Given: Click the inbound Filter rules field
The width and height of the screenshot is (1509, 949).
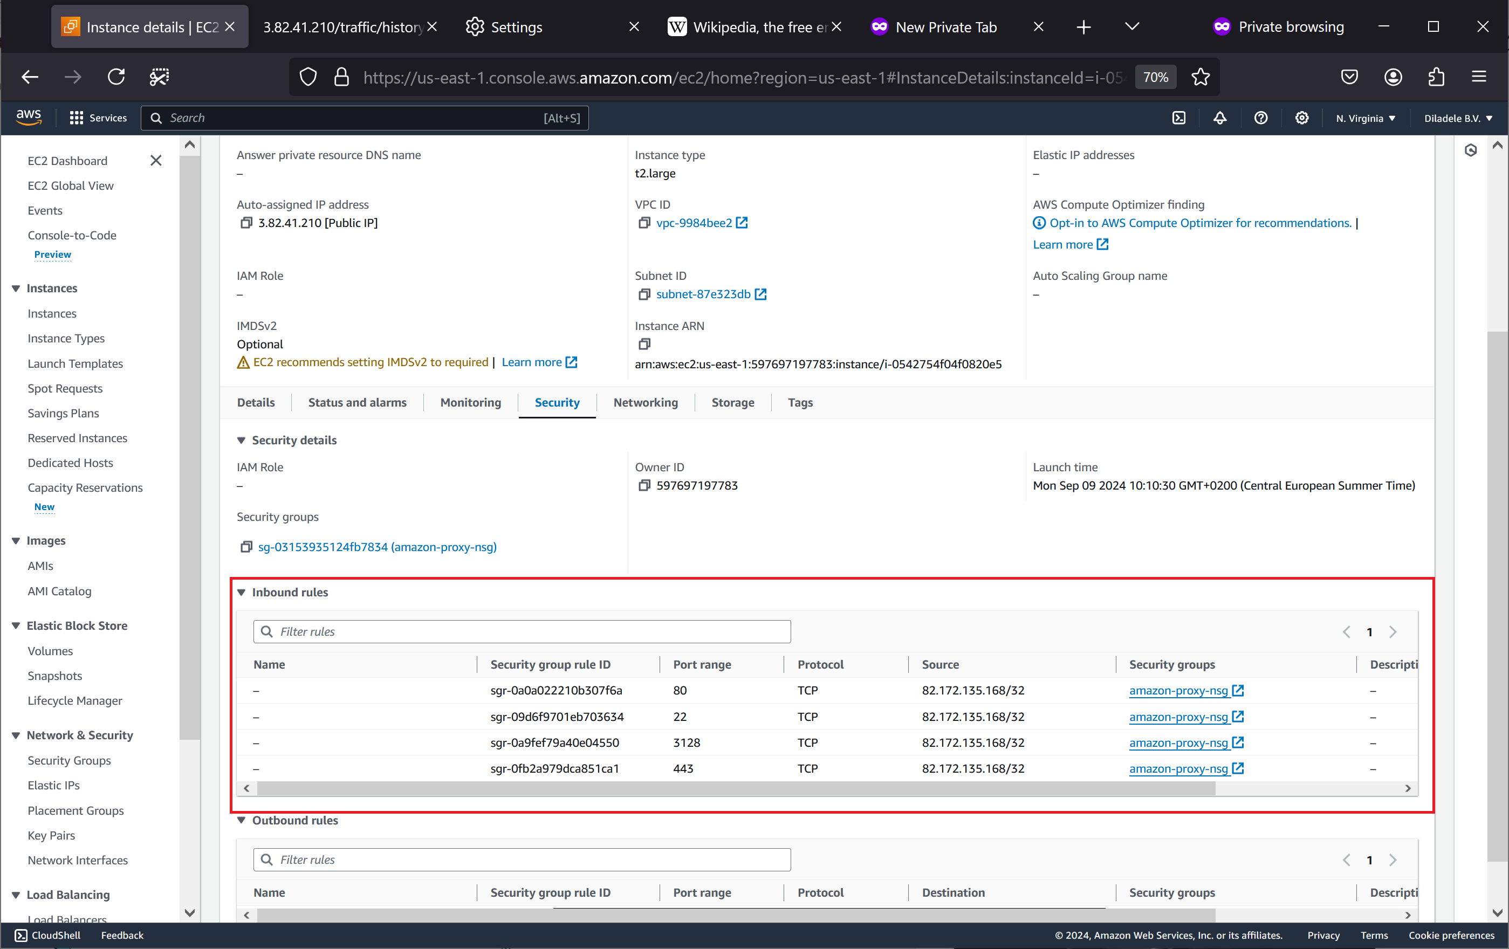Looking at the screenshot, I should [x=522, y=631].
